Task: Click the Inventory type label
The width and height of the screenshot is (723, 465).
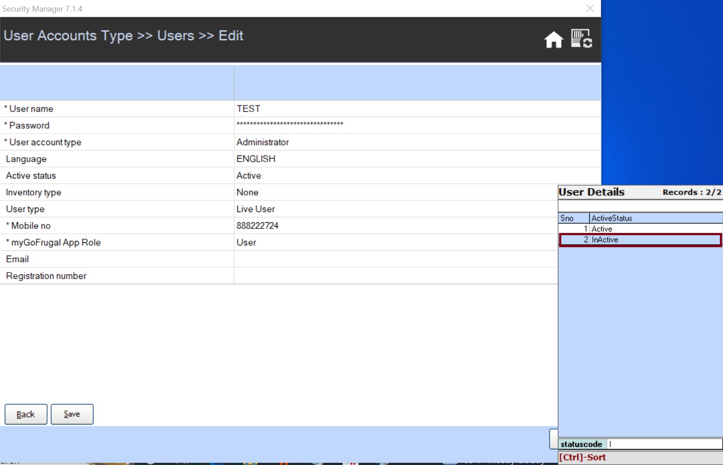Action: click(33, 192)
